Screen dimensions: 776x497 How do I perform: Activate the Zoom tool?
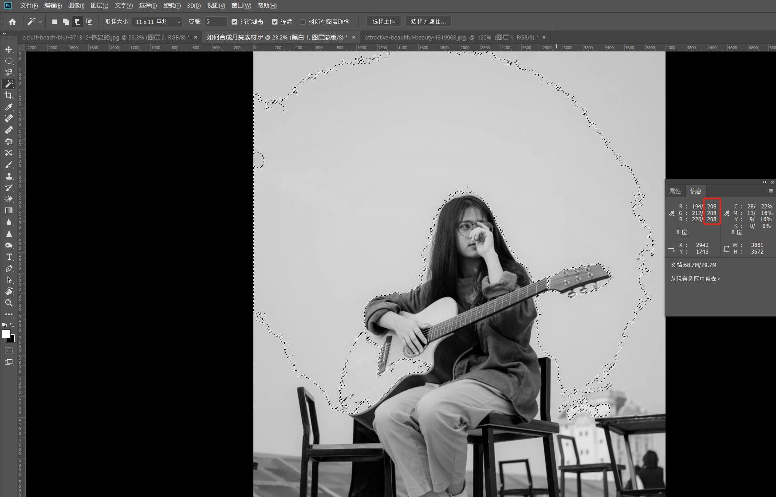coord(9,303)
